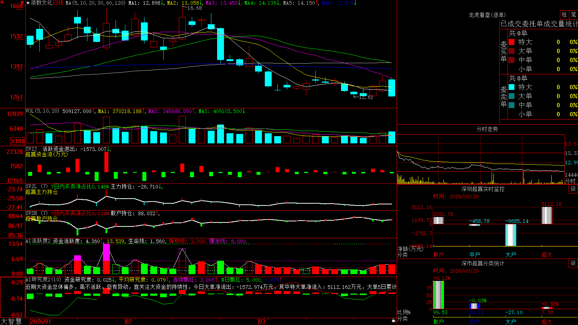This screenshot has height=325, width=578.
Task: Click the VOL(5,10,20) indicator label
Action: [x=42, y=111]
